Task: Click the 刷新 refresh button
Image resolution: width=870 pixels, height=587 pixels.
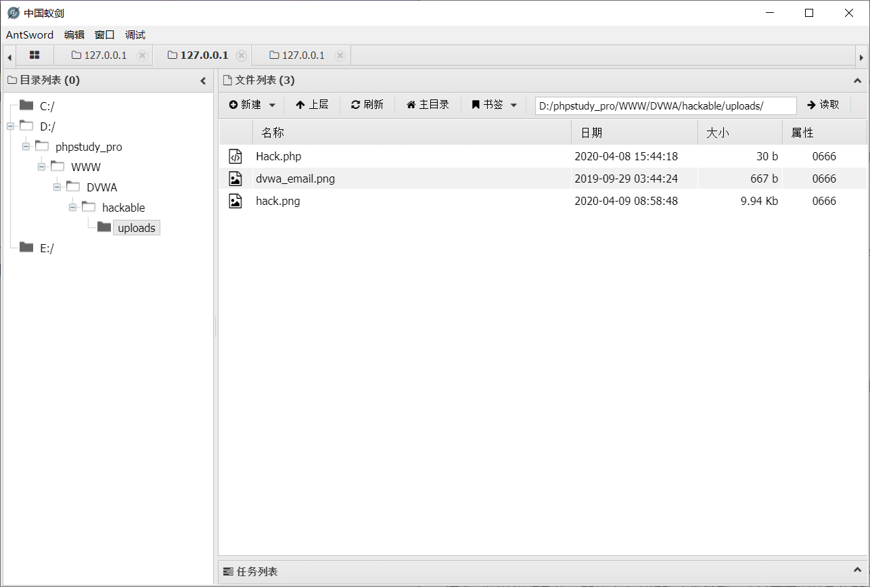Action: (367, 105)
